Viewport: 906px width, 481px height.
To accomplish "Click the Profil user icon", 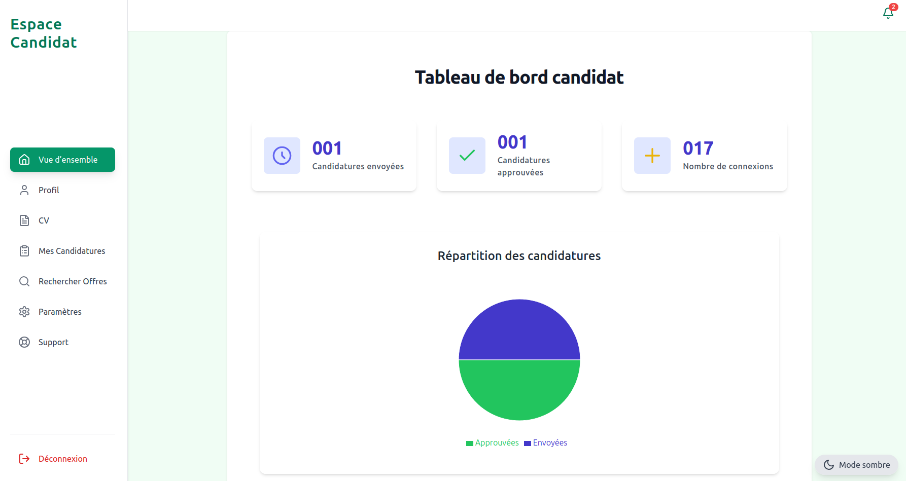I will tap(24, 190).
